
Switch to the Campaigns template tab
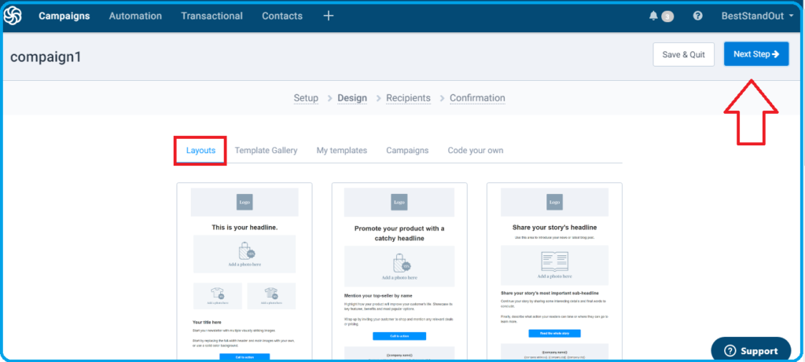click(408, 151)
